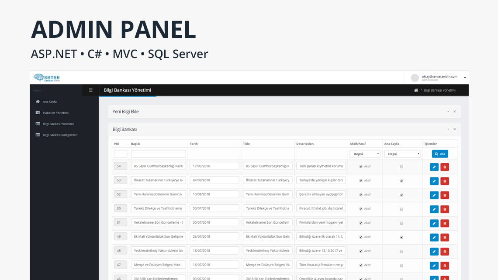Enable Ana Sayfa checkbox for row 50
Image resolution: width=498 pixels, height=280 pixels.
(401, 209)
